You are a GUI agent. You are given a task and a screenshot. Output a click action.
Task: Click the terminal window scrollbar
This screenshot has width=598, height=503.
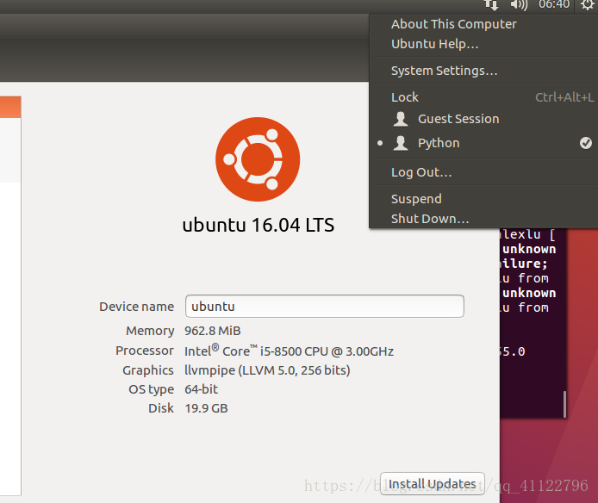point(564,404)
